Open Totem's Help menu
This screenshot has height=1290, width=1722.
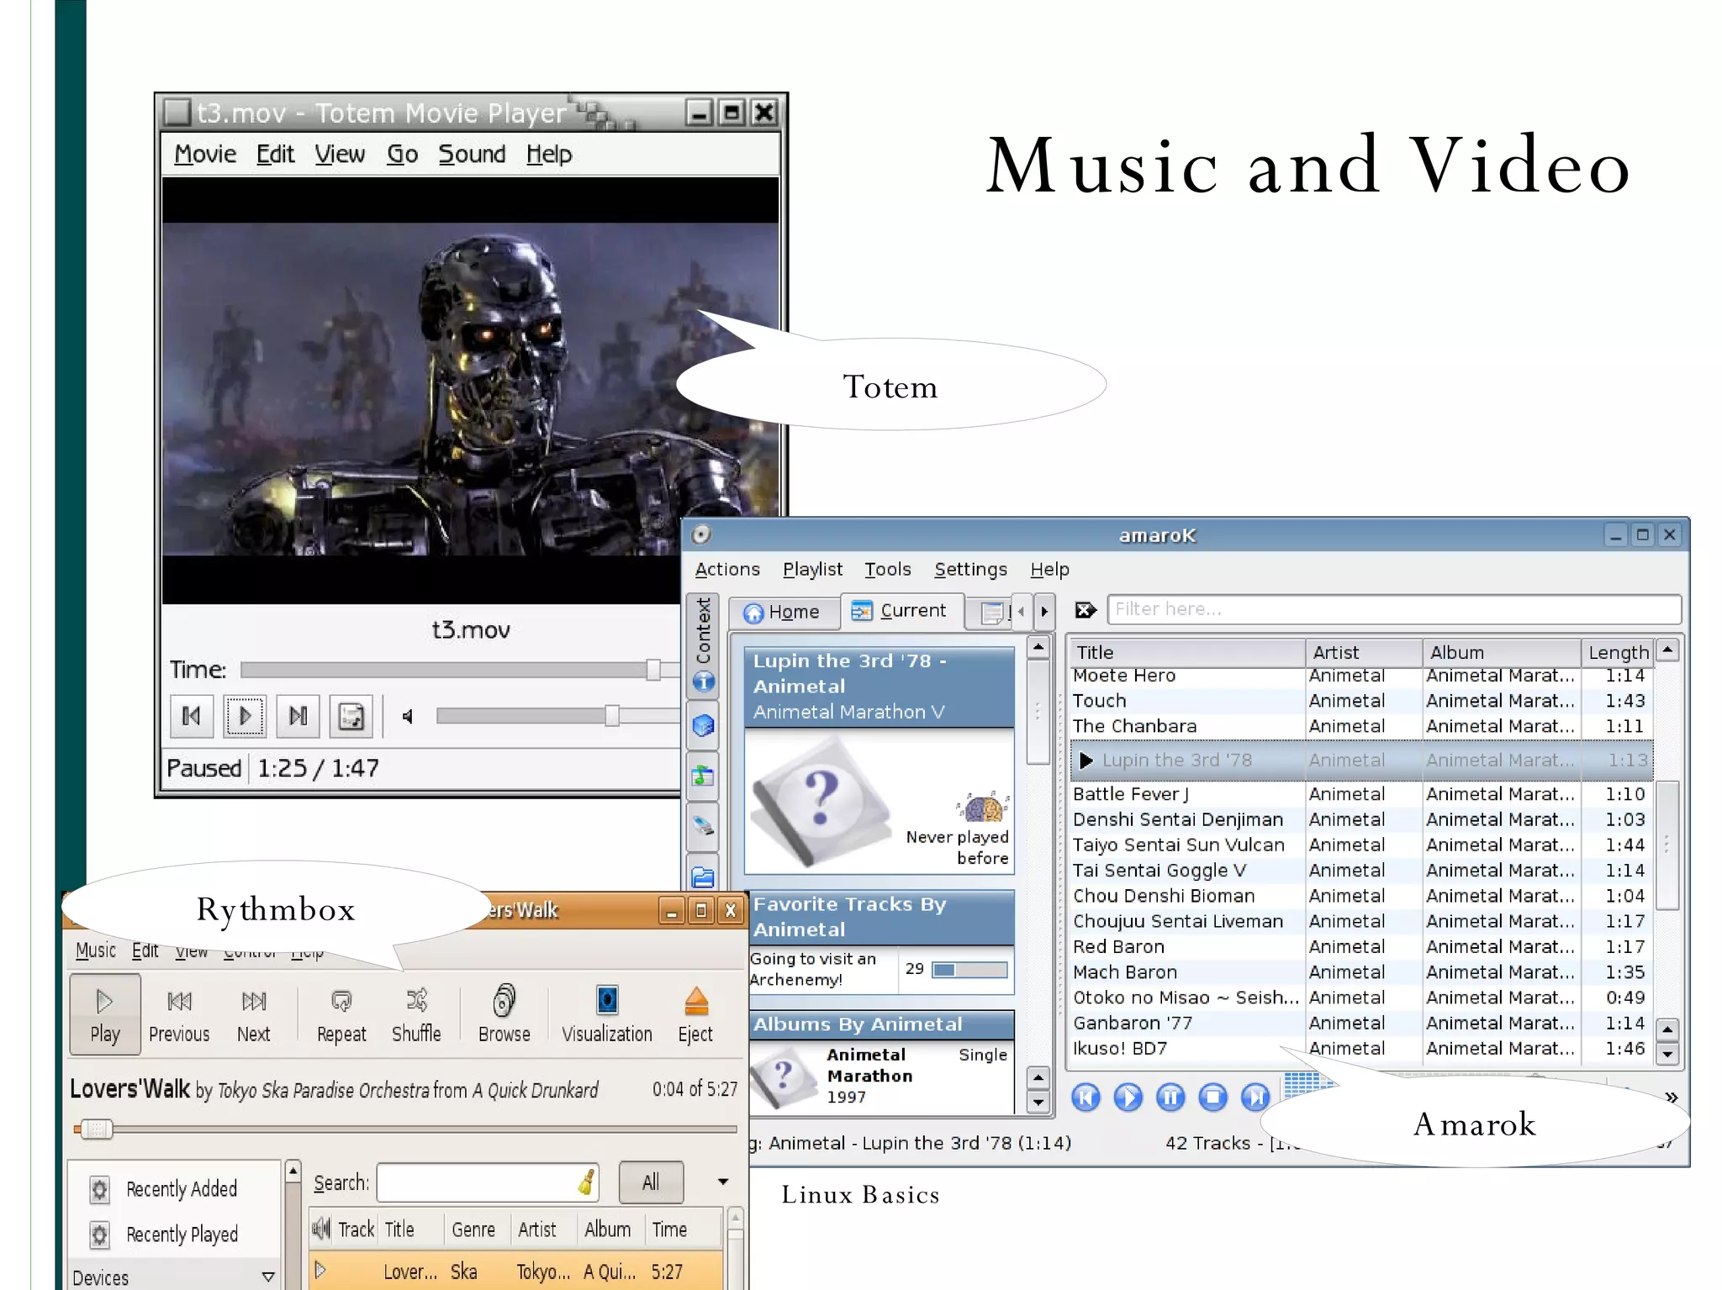point(549,155)
